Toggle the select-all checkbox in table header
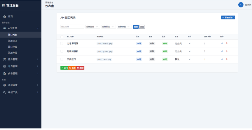The image size is (252, 130). tap(62, 37)
